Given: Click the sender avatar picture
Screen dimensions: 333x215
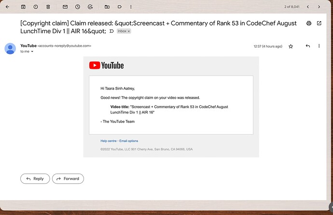Looking at the screenshot, I should [x=10, y=49].
